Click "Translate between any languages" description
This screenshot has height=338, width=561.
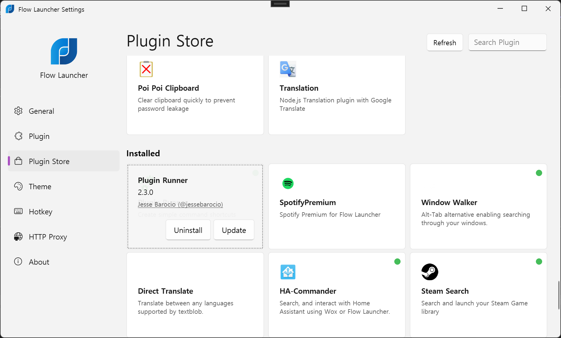click(185, 307)
